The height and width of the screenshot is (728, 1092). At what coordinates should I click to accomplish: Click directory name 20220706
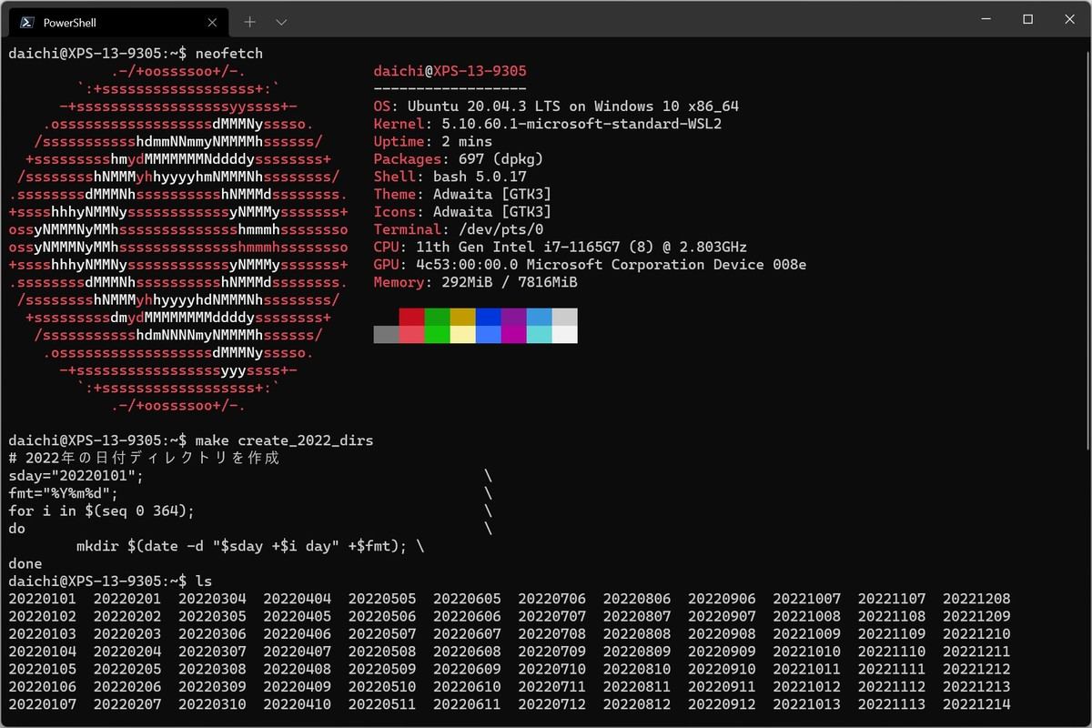(552, 599)
